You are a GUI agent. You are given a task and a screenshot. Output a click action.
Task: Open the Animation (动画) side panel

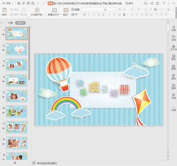tap(173, 28)
